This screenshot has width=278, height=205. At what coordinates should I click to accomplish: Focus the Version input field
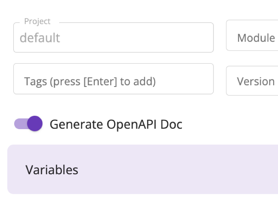[252, 81]
